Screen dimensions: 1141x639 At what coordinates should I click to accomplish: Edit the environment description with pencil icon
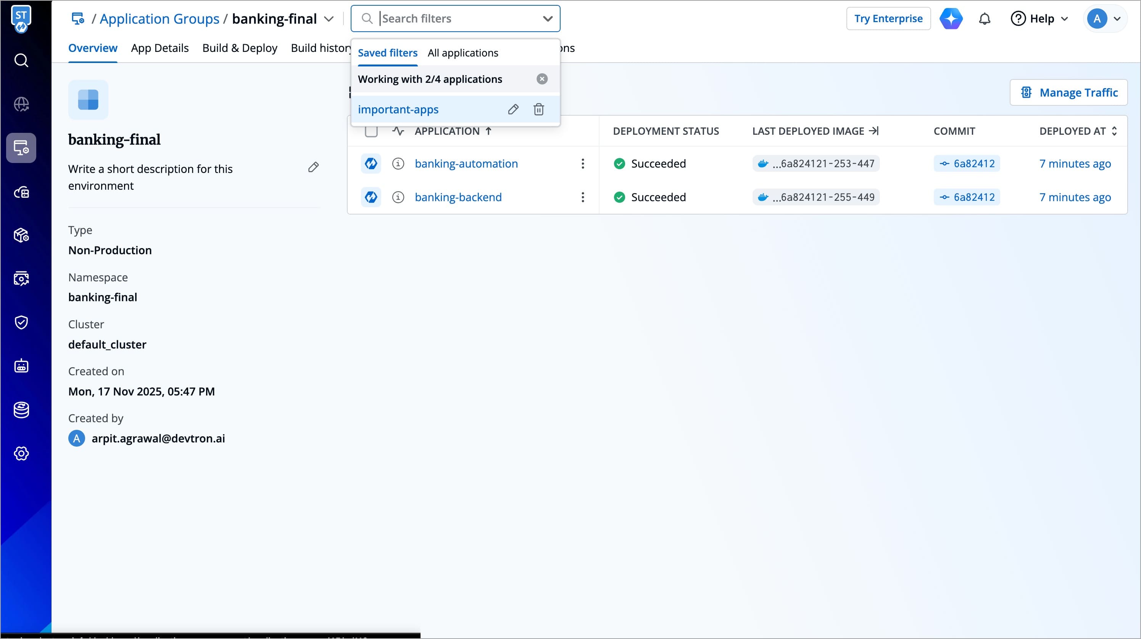(313, 167)
